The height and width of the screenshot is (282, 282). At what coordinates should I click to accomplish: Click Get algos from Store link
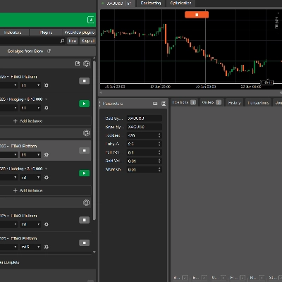pyautogui.click(x=25, y=51)
